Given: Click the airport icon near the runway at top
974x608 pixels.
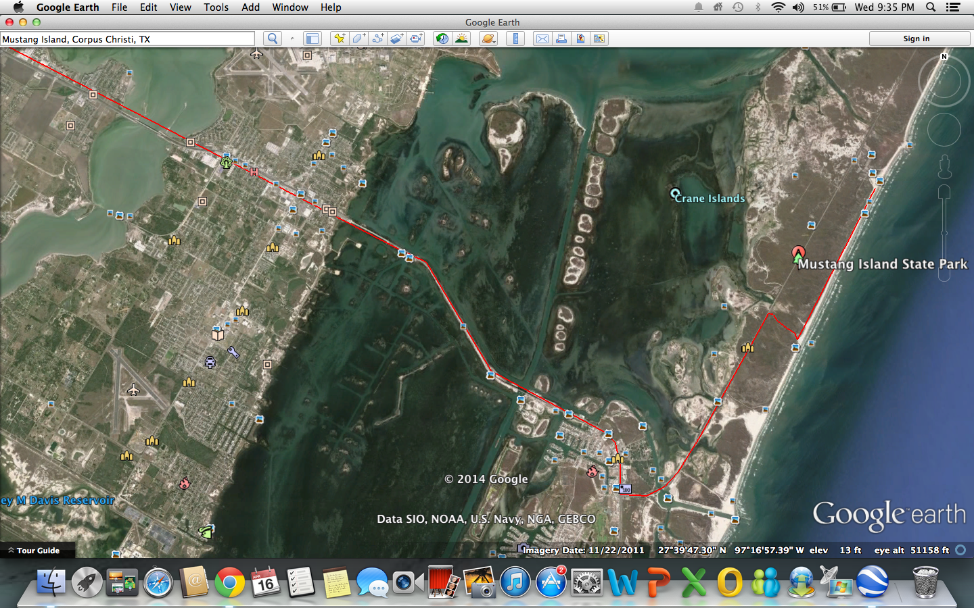Looking at the screenshot, I should click(256, 53).
